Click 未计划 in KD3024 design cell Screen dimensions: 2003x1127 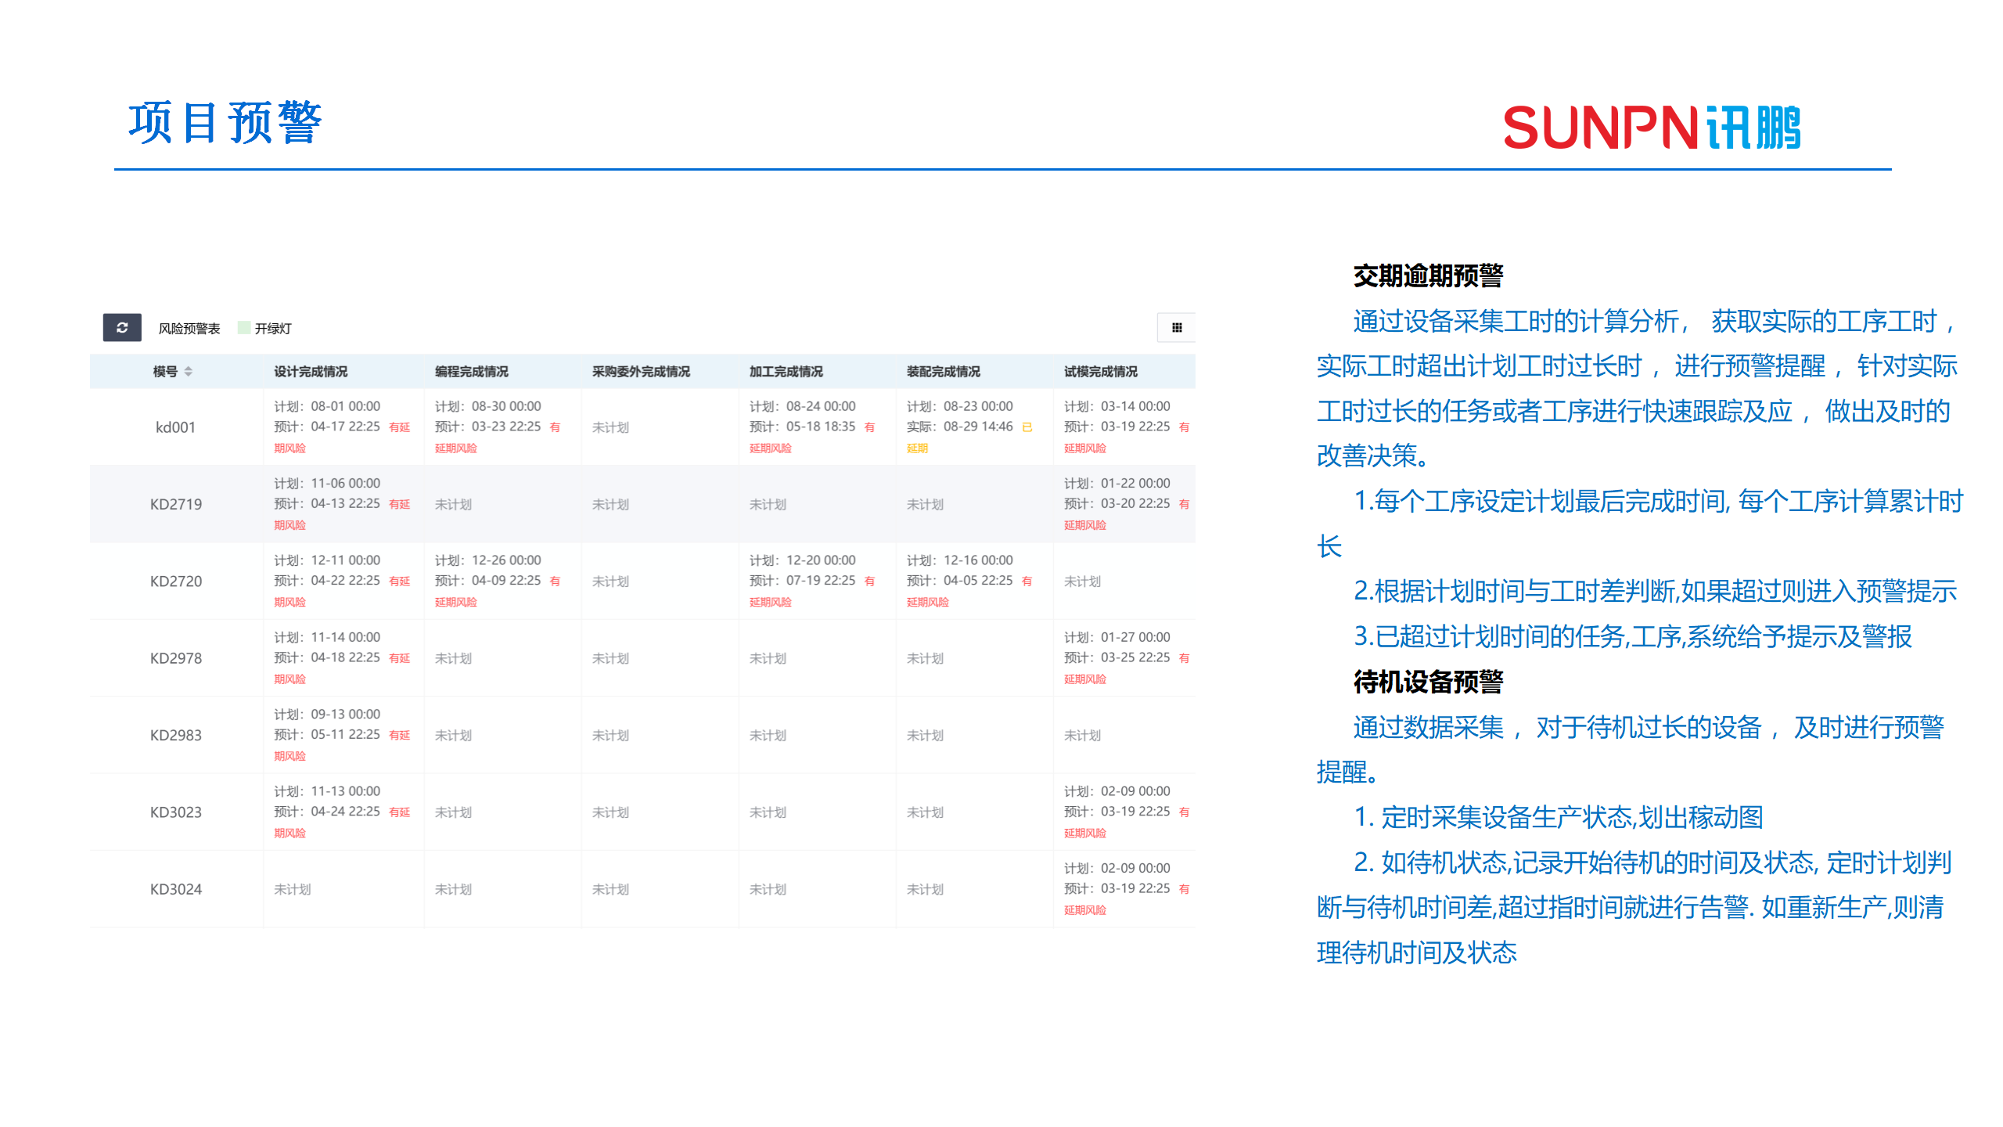tap(293, 888)
